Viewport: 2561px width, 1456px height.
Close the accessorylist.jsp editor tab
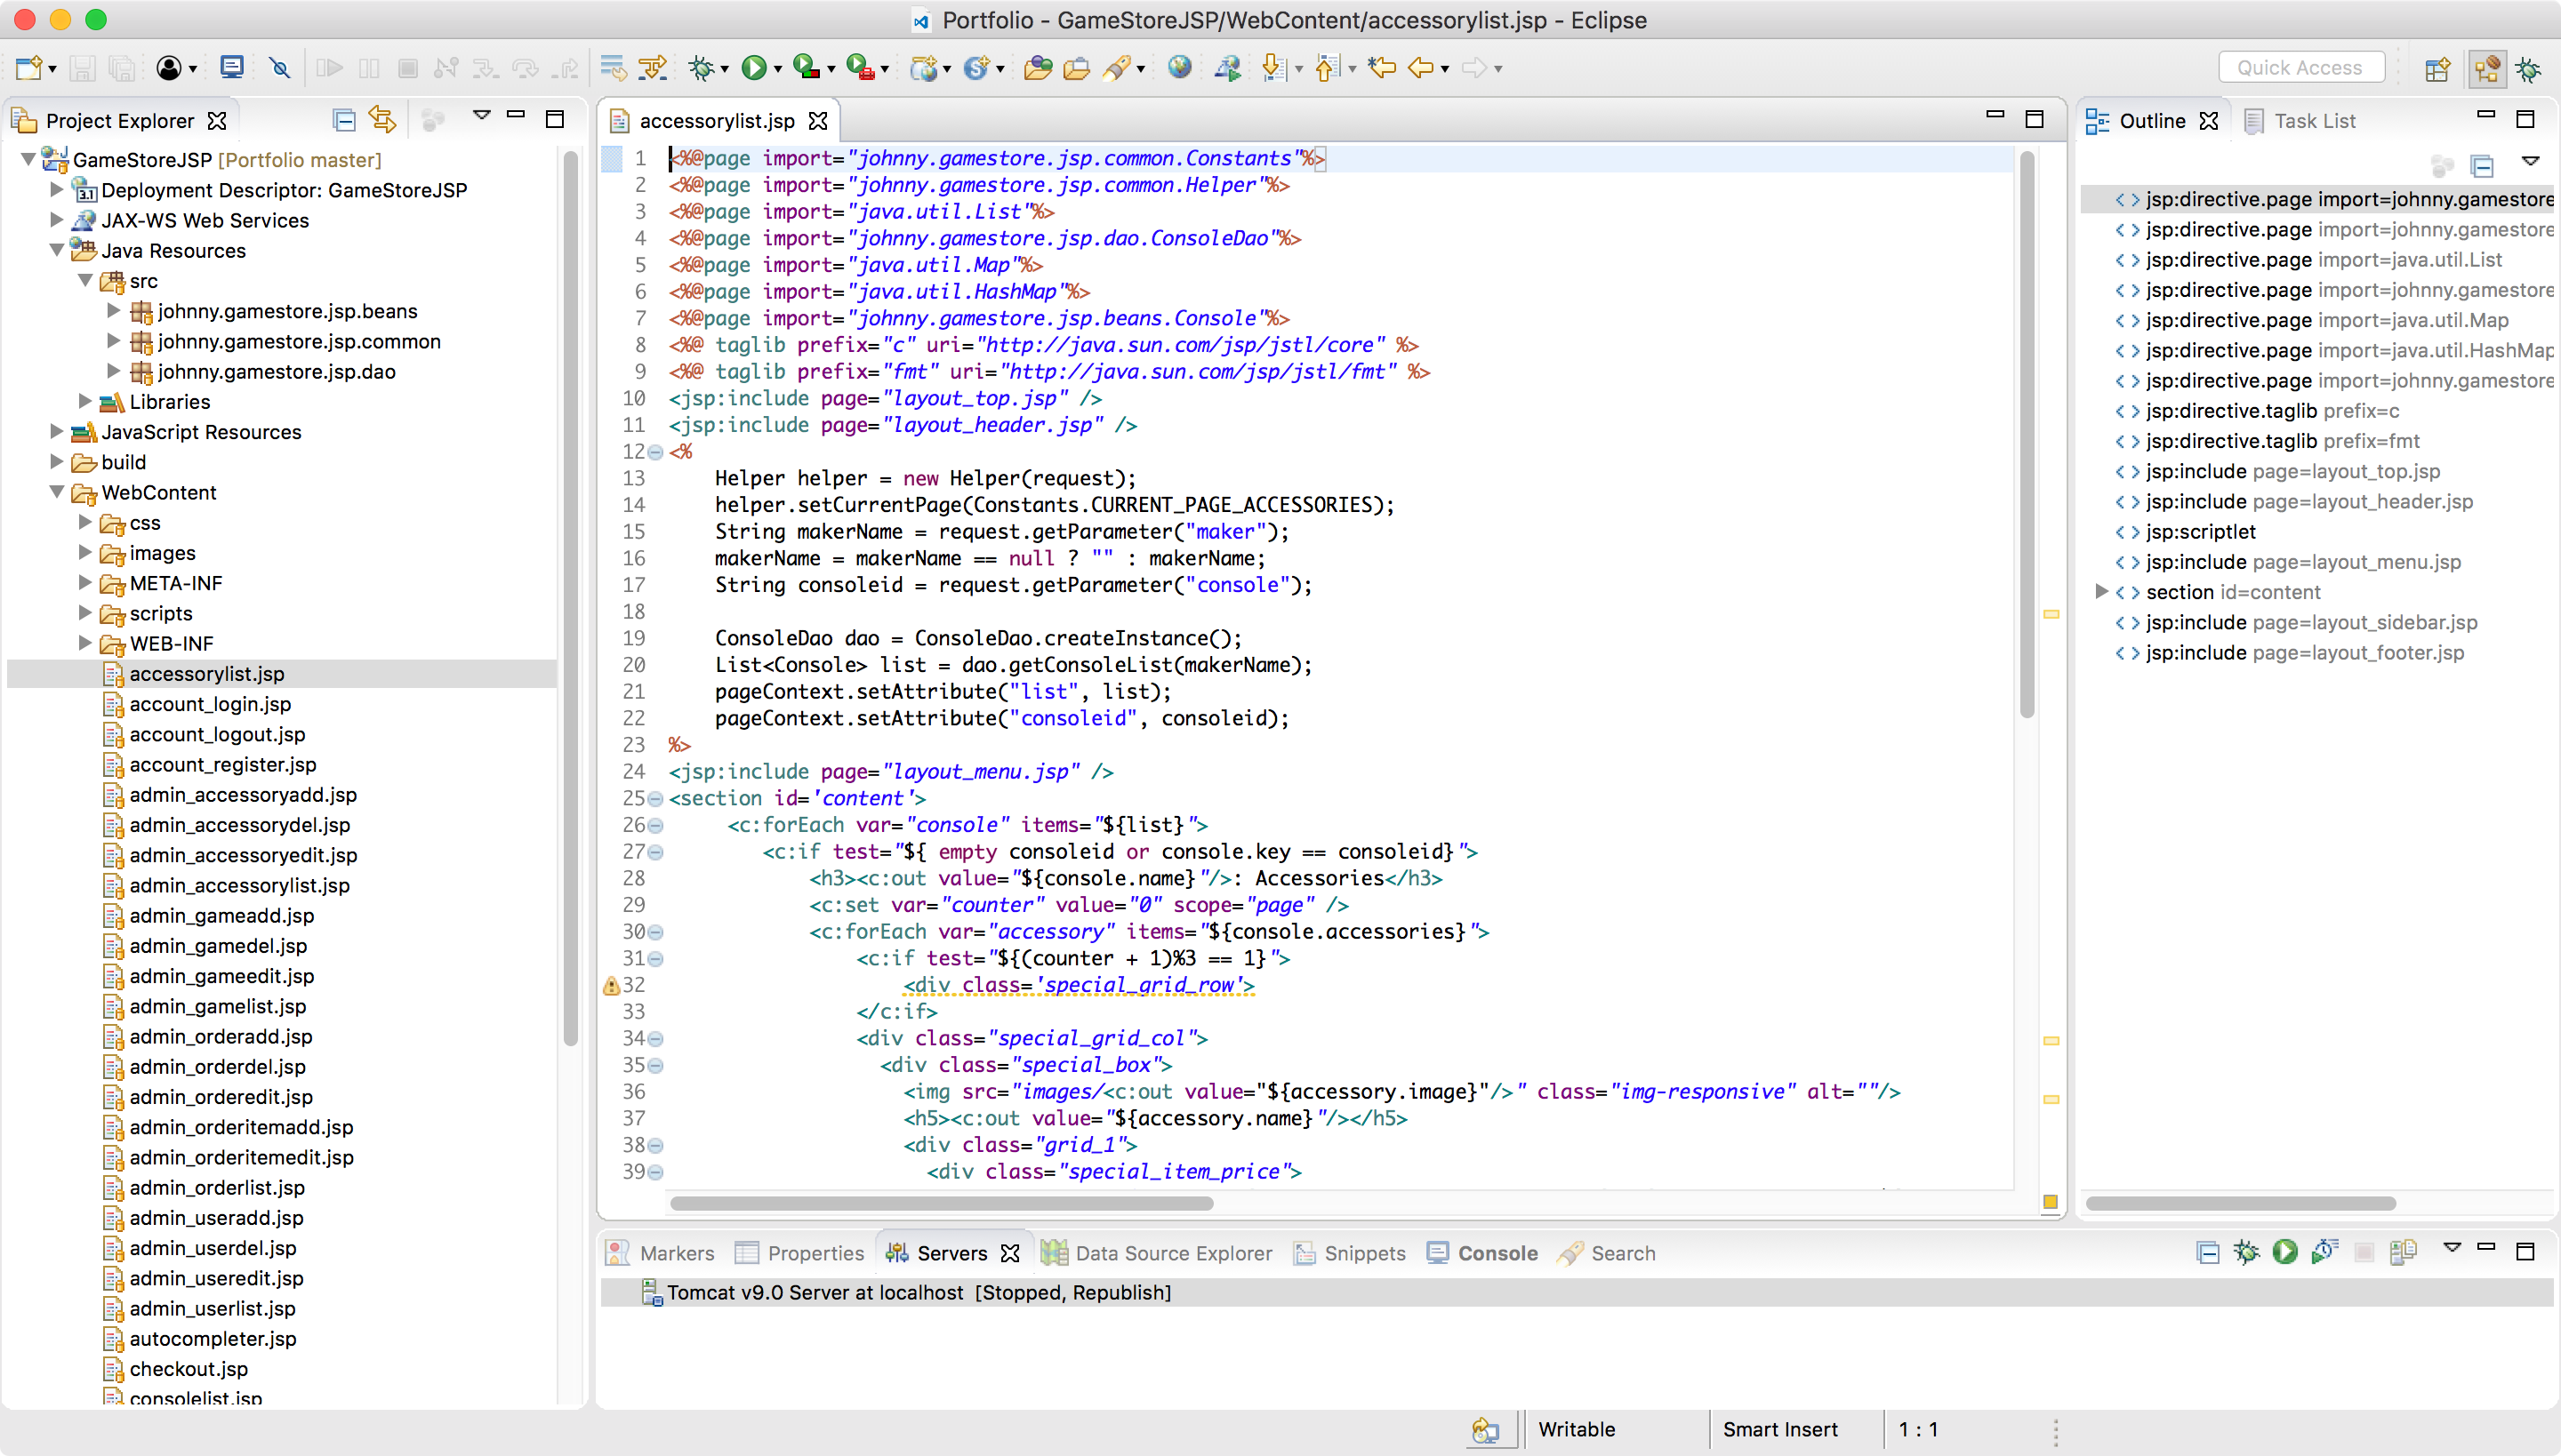(818, 121)
